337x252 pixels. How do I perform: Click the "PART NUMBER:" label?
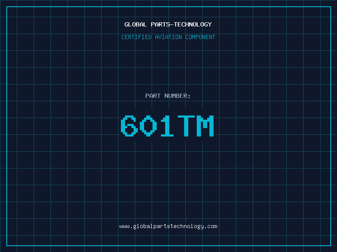(x=168, y=96)
